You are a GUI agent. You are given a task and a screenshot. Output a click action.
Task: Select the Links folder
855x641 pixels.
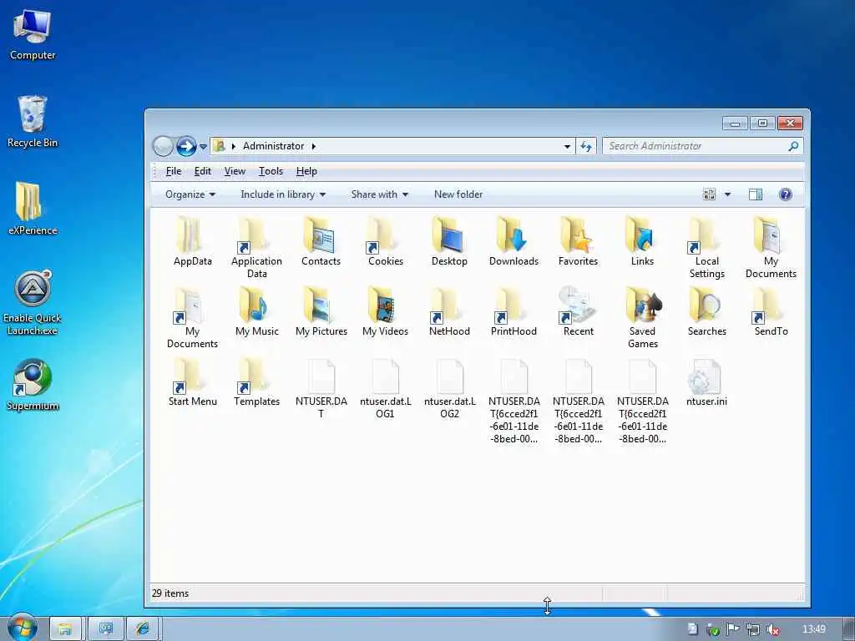642,241
